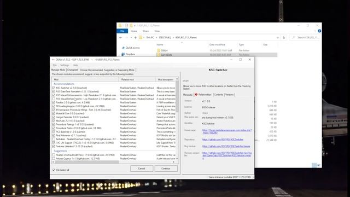Open the KSC Switcher bug tracker link
Viewport: 350px width, 197px height.
(x=226, y=146)
